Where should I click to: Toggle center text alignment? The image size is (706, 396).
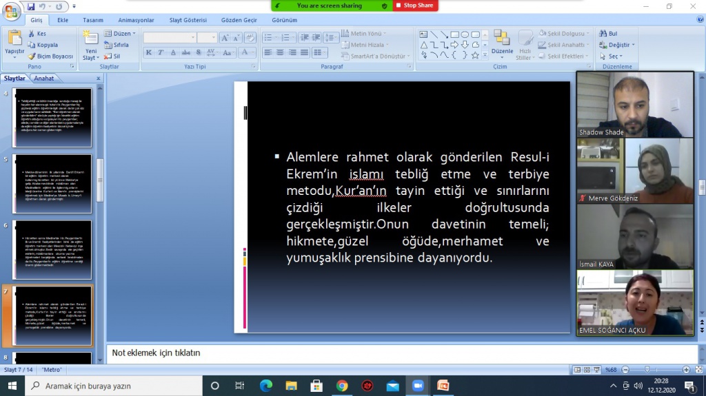(280, 52)
